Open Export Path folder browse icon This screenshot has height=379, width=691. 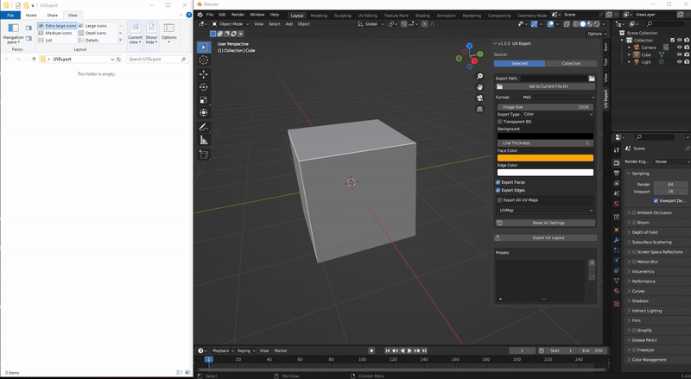(592, 79)
